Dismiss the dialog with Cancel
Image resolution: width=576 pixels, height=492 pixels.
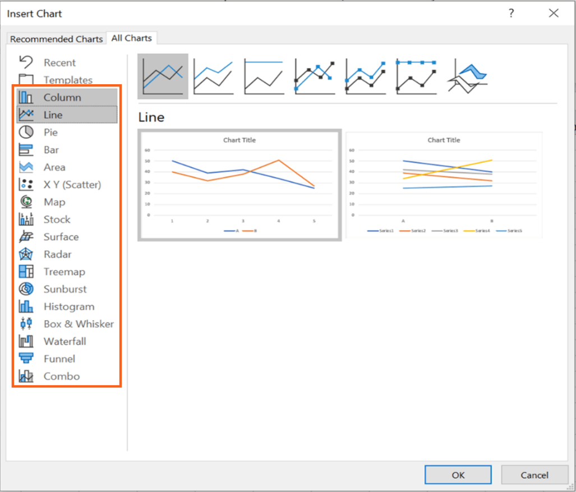[x=534, y=475]
